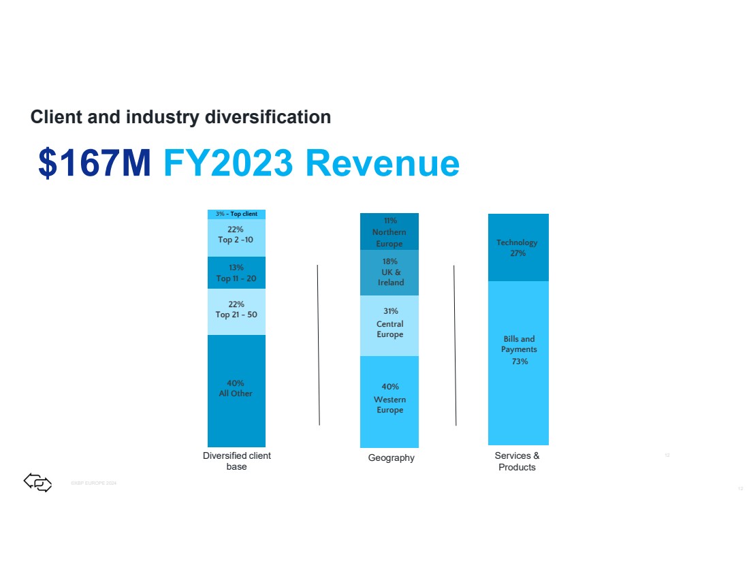Click the "40% Western Europe" segment

coord(389,402)
